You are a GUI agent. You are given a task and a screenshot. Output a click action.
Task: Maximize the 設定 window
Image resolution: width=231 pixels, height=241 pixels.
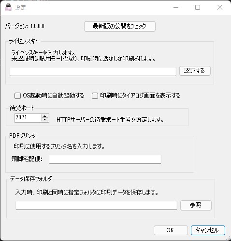(x=198, y=7)
